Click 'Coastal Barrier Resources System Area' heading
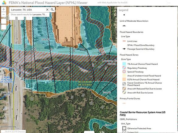 pyautogui.click(x=142, y=114)
